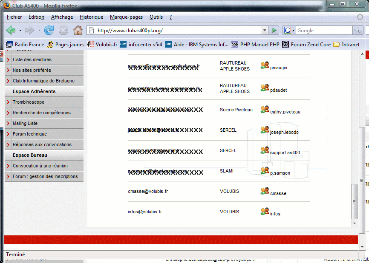The height and width of the screenshot is (263, 369).
Task: Open the Affichage menu
Action: pyautogui.click(x=62, y=17)
